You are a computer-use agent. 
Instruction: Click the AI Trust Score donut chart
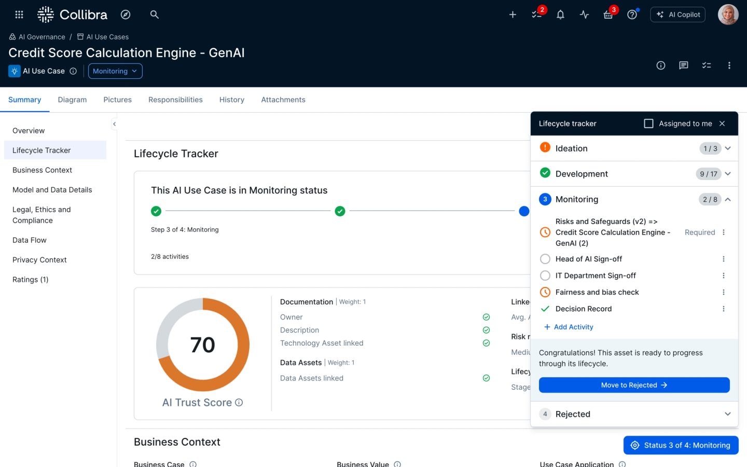click(x=203, y=345)
